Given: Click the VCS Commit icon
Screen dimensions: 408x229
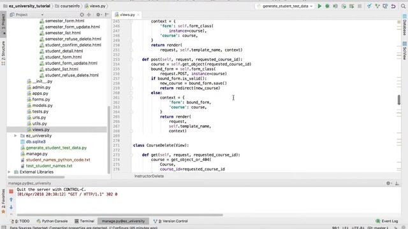Looking at the screenshot, I should tap(377, 6).
